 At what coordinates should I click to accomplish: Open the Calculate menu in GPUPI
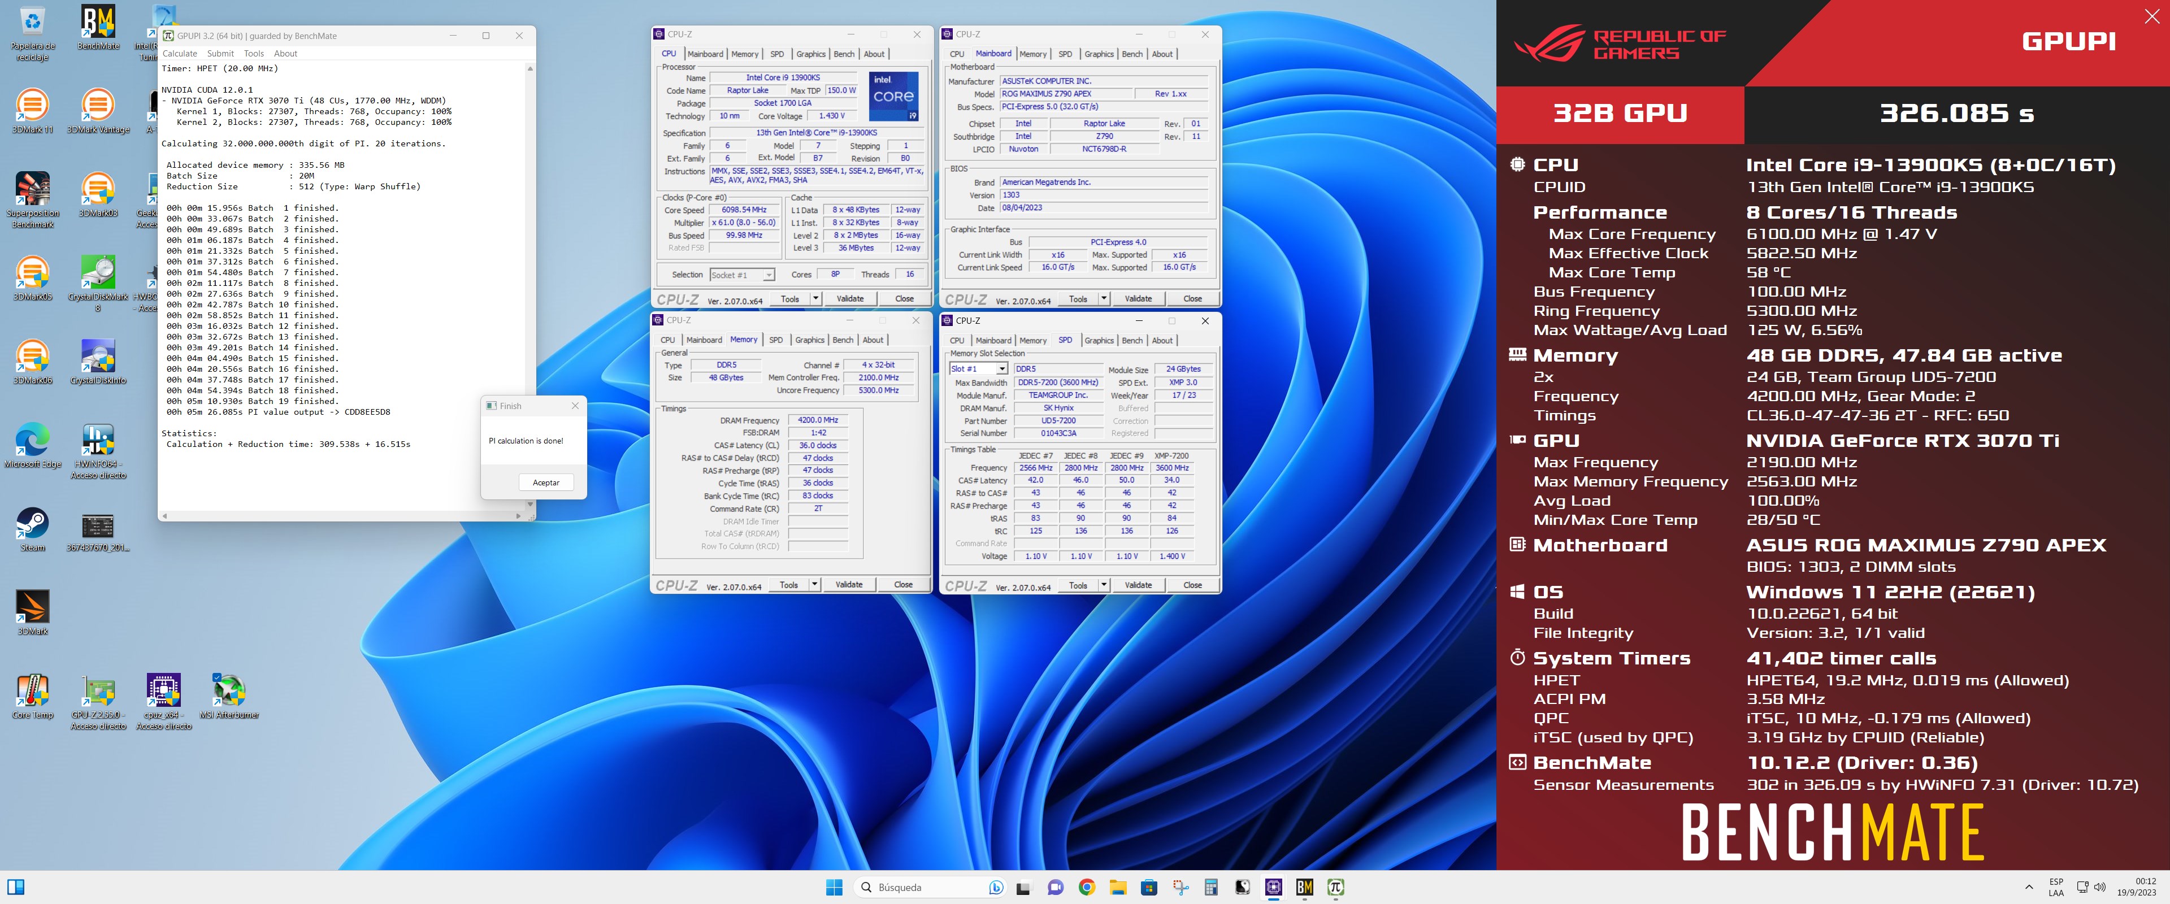(180, 54)
